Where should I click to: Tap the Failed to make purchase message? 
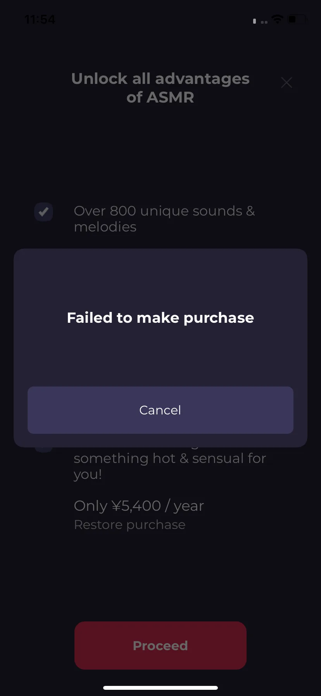point(160,318)
